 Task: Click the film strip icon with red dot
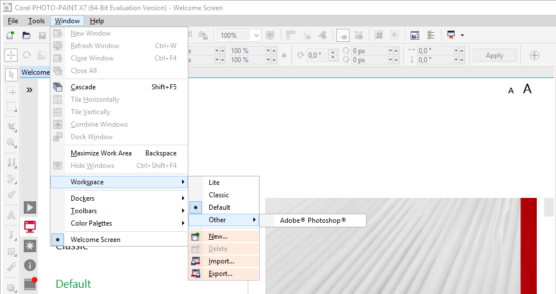pos(30,284)
